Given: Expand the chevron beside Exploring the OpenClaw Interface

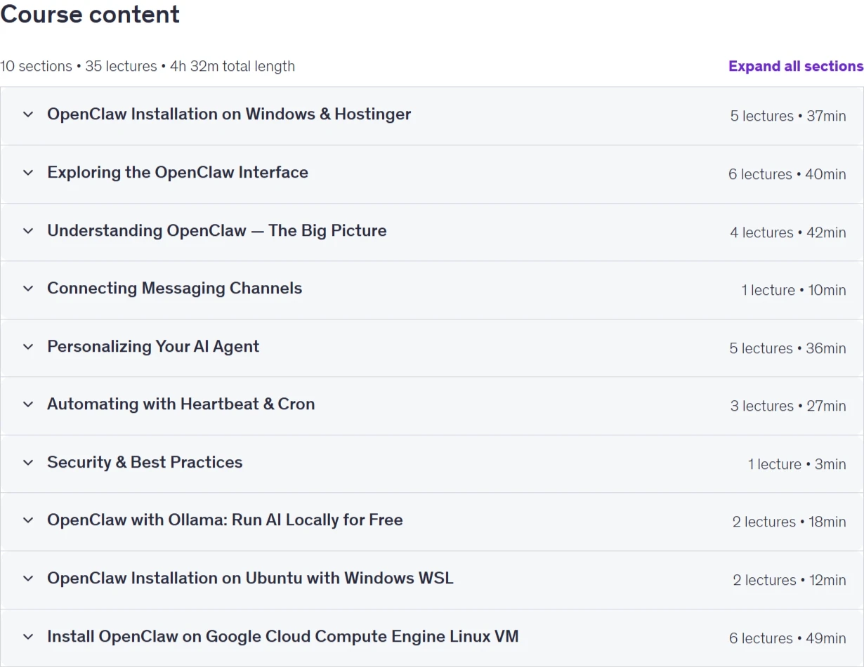Looking at the screenshot, I should tap(28, 173).
